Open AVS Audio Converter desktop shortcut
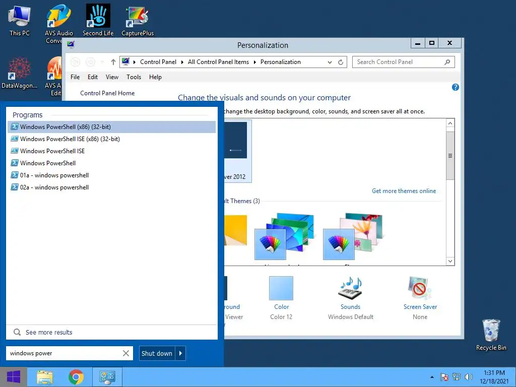516x387 pixels. [58, 24]
